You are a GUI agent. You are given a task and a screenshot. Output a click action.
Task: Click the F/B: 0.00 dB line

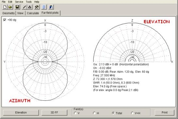[121, 72]
